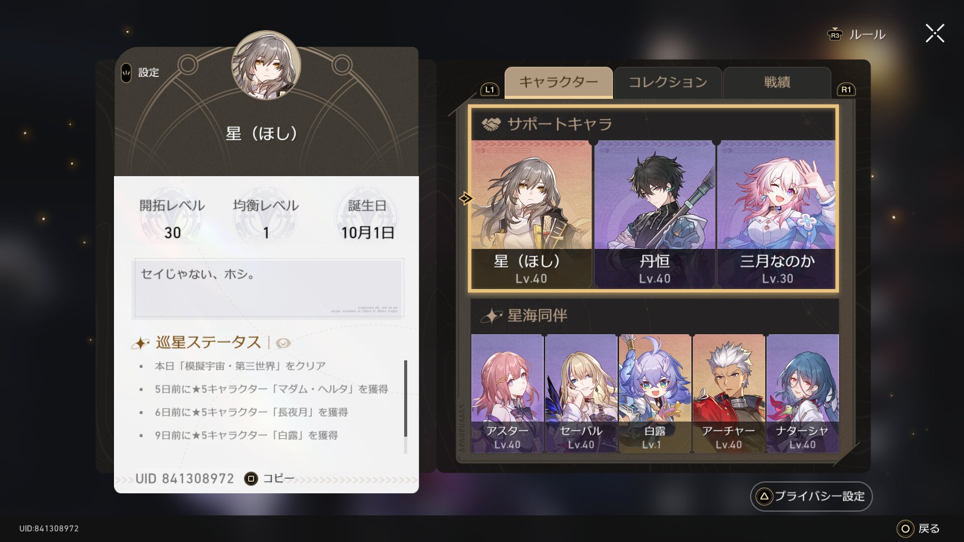Click the L1 tab switch icon
This screenshot has width=964, height=542.
click(x=490, y=90)
